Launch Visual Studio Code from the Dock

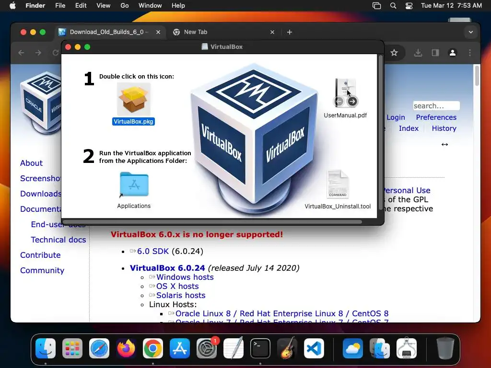[314, 348]
